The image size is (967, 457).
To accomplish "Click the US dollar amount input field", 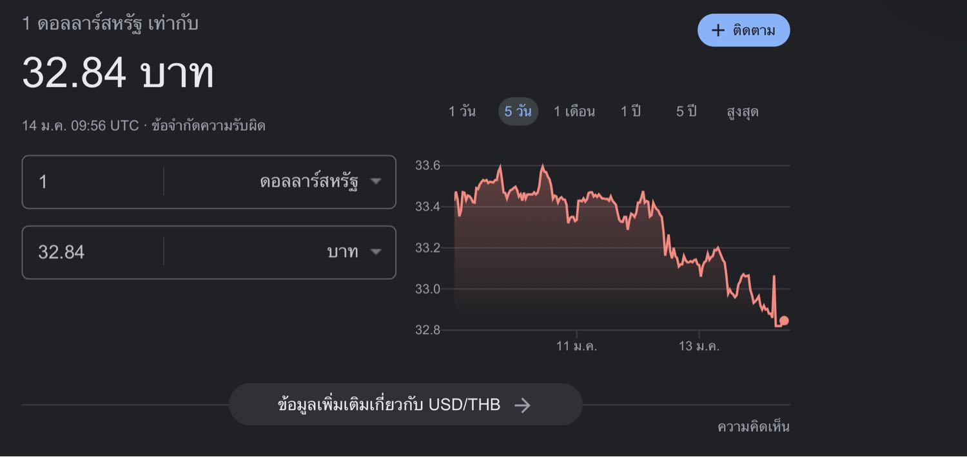I will coord(93,182).
